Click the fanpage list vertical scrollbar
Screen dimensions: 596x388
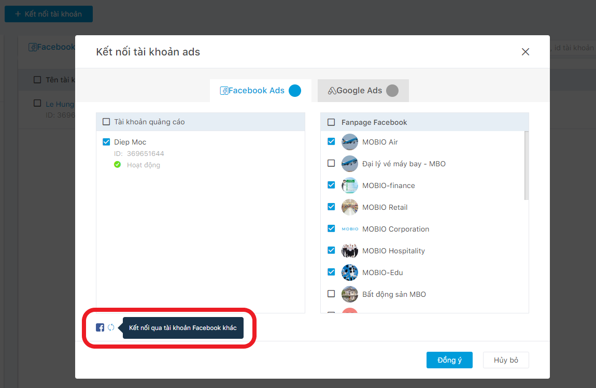tap(527, 165)
